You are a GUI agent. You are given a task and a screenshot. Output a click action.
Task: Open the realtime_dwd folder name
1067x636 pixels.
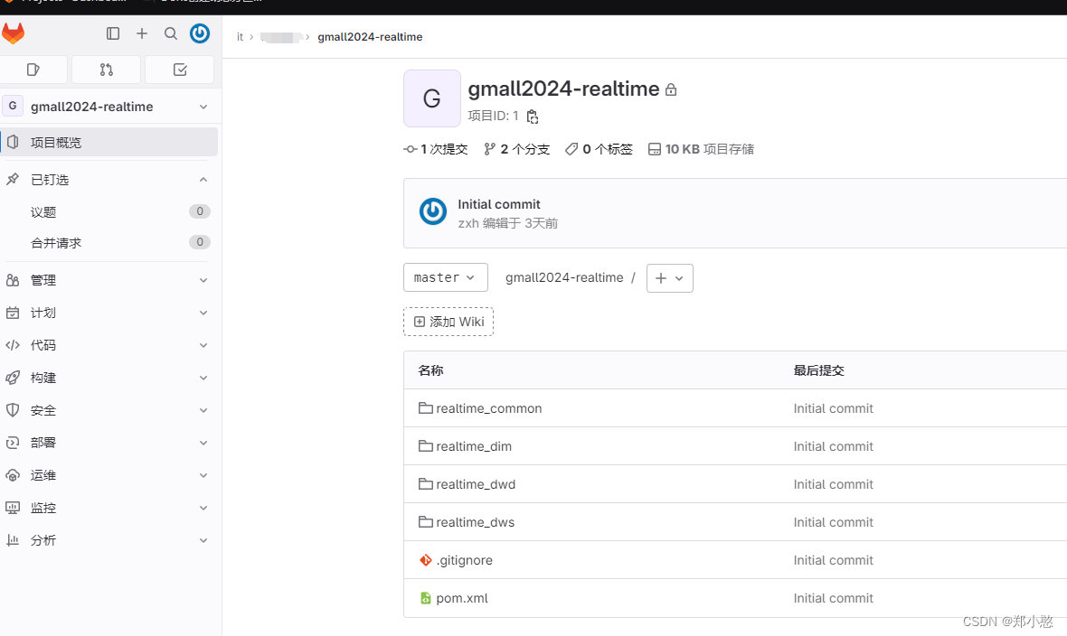476,484
